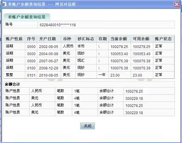The image size is (182, 143).
Task: Click the 账户性质 column header
Action: click(x=14, y=39)
